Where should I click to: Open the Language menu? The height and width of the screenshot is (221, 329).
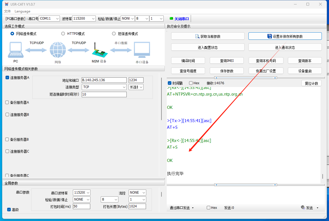[x=22, y=11]
